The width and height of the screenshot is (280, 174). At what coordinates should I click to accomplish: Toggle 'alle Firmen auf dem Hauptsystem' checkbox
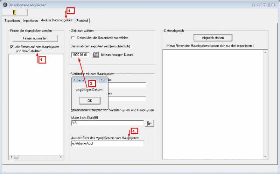pos(12,47)
